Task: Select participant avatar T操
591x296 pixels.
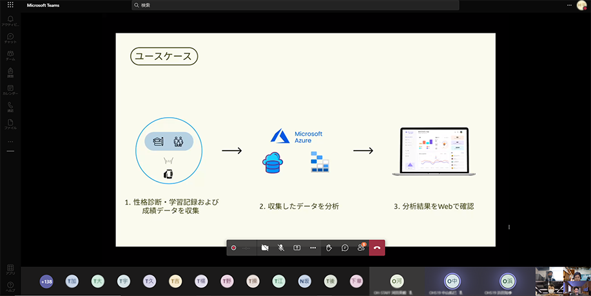Action: pos(253,281)
